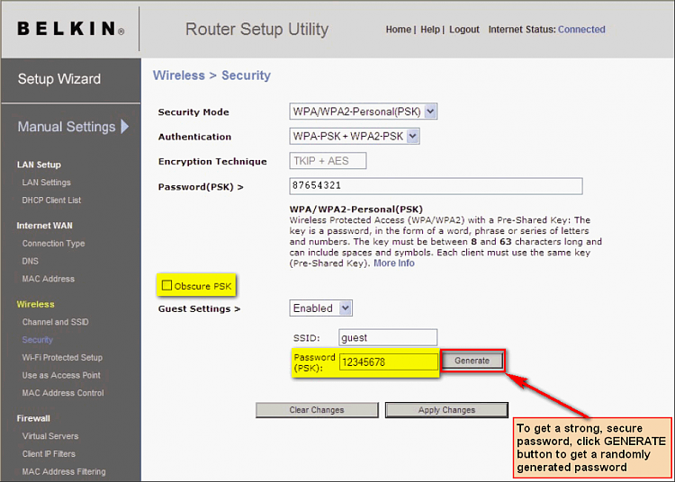Click the guest SSID input field
Screen dimensions: 675x482
tap(388, 337)
